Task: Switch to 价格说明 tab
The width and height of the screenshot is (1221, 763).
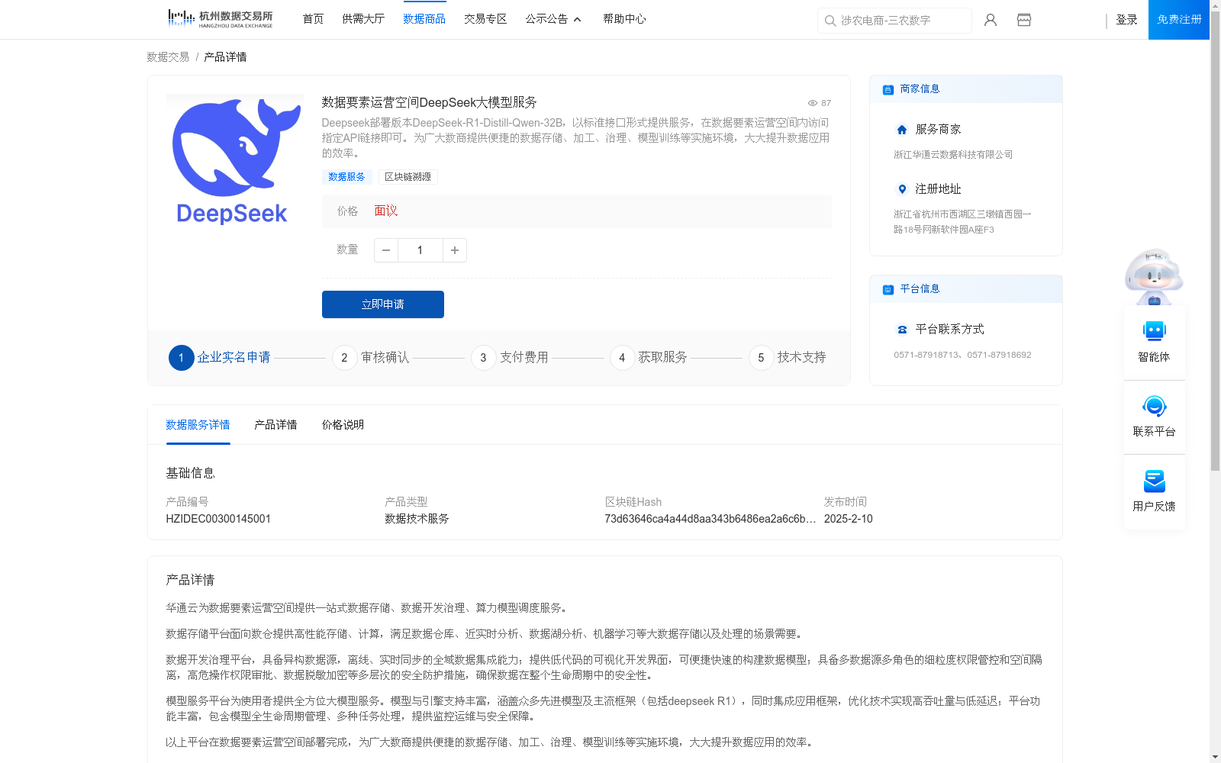Action: click(343, 425)
